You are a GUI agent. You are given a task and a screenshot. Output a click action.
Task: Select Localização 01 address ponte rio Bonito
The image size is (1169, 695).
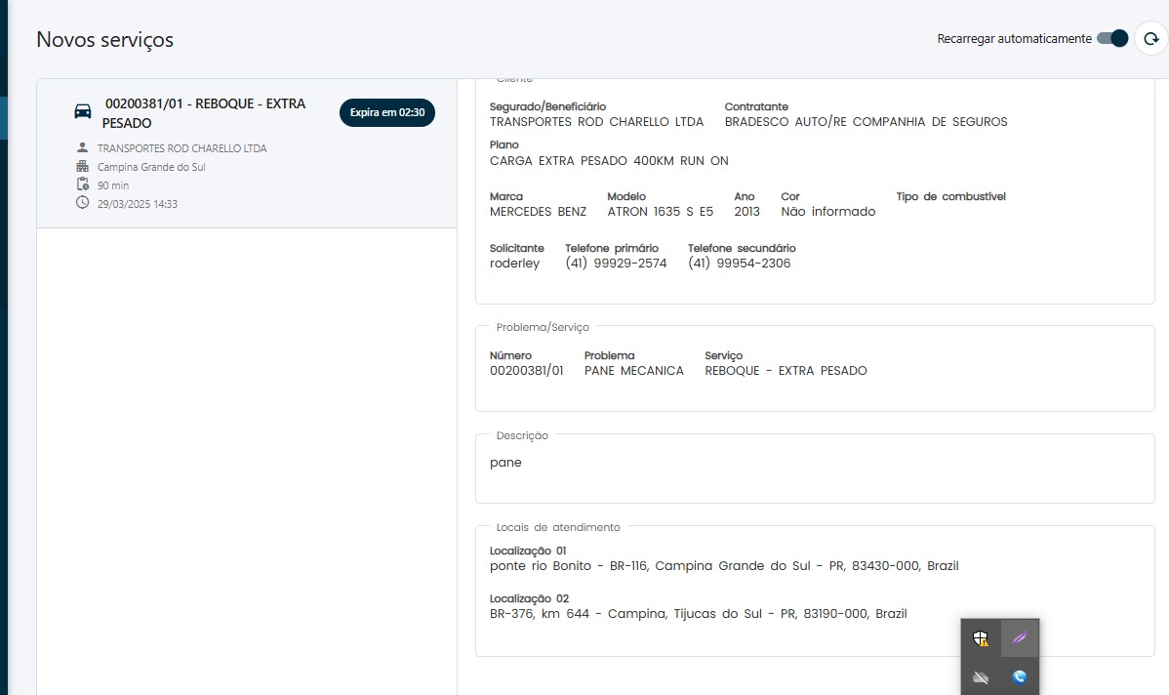[x=724, y=566]
